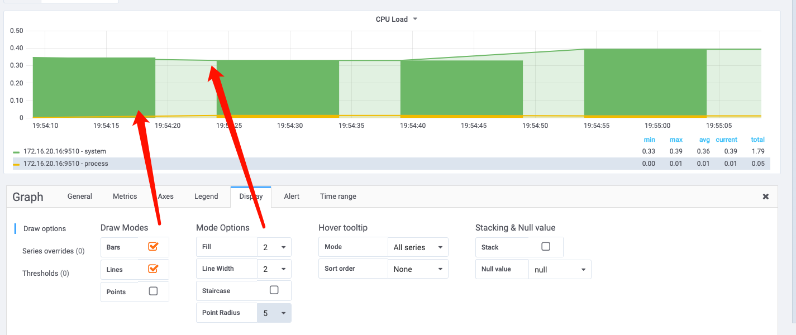This screenshot has width=796, height=335.
Task: Disable the Lines draw mode checkbox
Action: pos(153,269)
